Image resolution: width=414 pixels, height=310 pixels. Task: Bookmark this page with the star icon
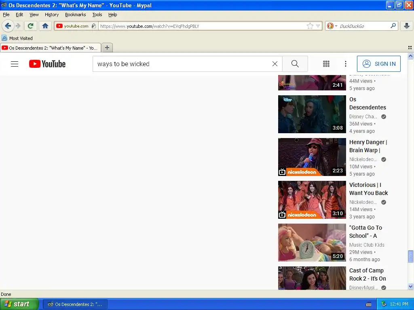310,26
